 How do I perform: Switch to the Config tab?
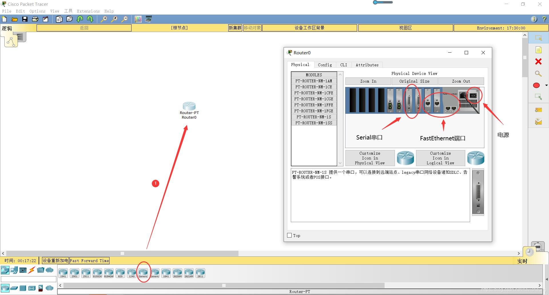pos(325,65)
